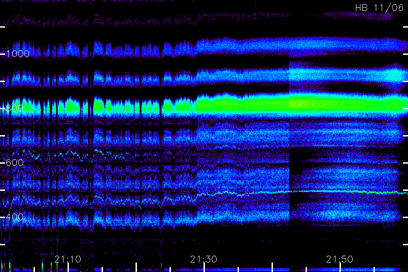Click the tick mark below 21:30
Viewport: 408px width, 272px height.
click(x=204, y=267)
